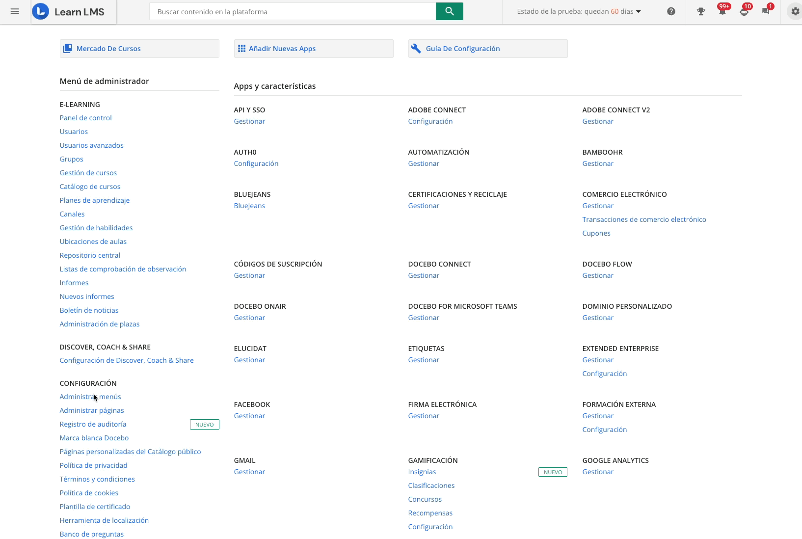Click the Guía De Configuración wrench icon

(416, 49)
